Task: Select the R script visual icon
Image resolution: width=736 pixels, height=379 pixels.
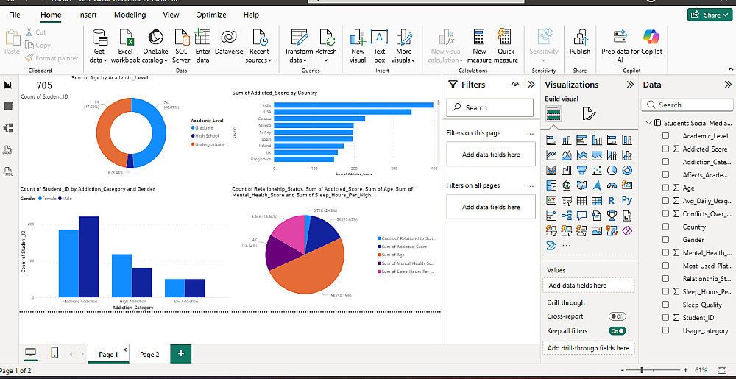Action: [x=612, y=200]
